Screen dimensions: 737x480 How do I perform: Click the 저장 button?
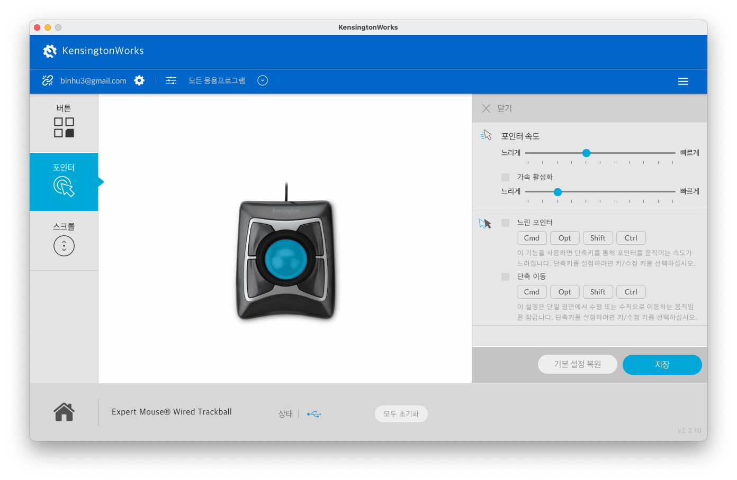(x=662, y=365)
